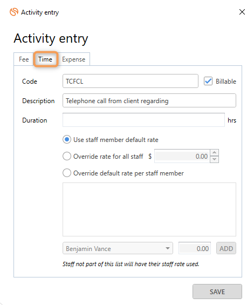This screenshot has height=305, width=247.
Task: Click the Code field containing TCFCL
Action: point(131,81)
